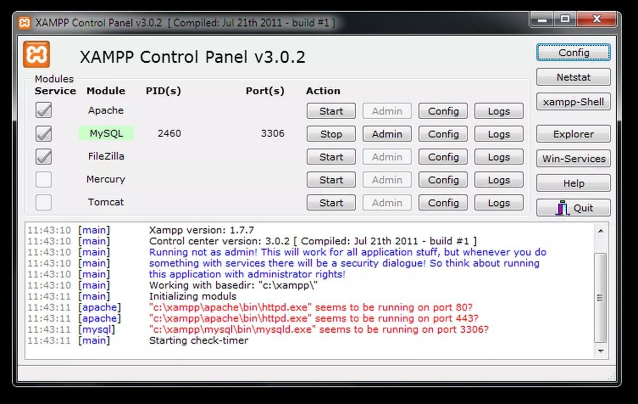
Task: Open MySQL Config
Action: coord(443,134)
